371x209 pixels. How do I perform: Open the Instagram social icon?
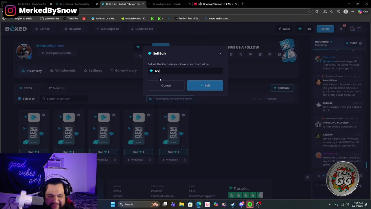(260, 54)
